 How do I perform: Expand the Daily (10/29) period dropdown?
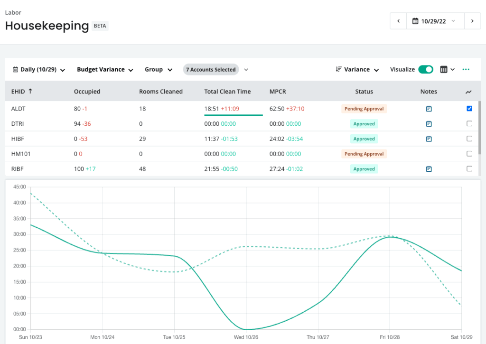click(38, 70)
